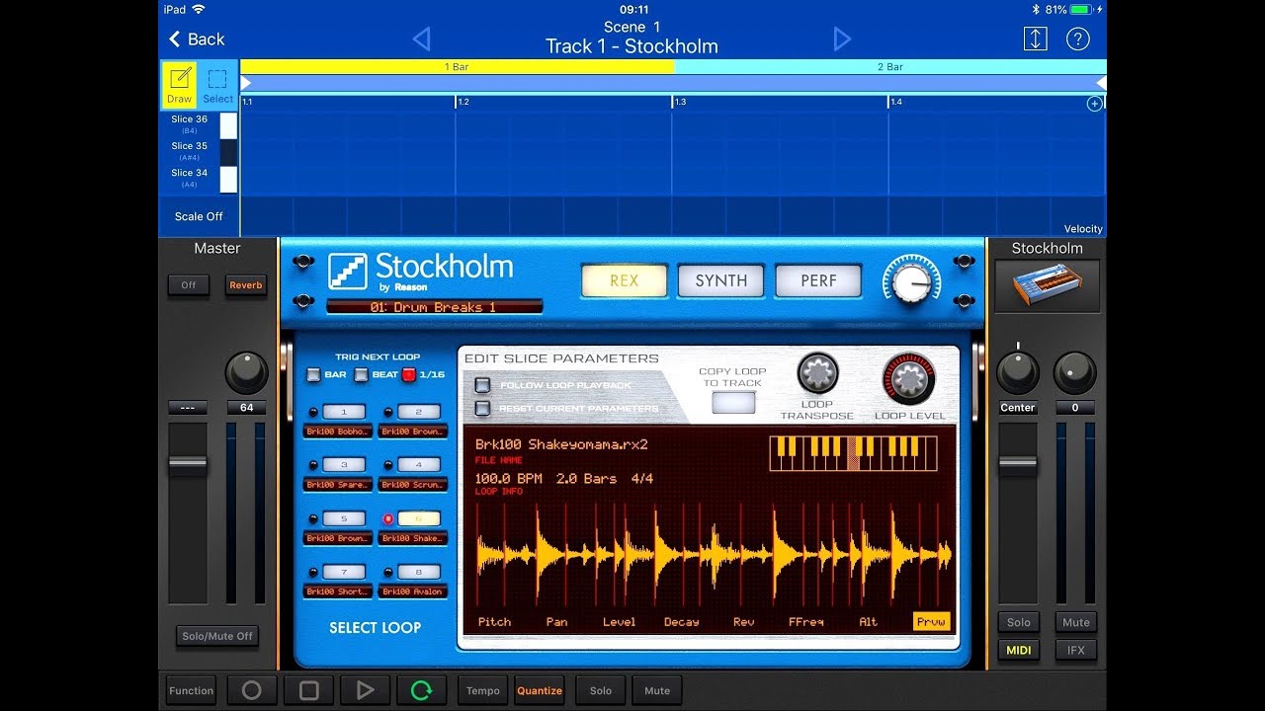Click the Slice 35 key row
Image resolution: width=1265 pixels, height=711 pixels.
pyautogui.click(x=199, y=151)
